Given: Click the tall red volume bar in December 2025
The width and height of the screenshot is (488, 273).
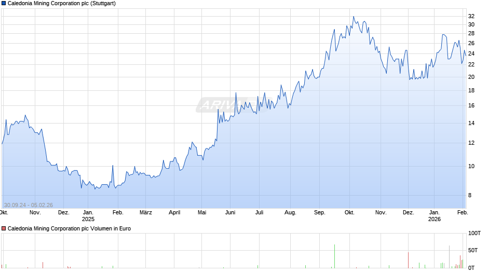Looking at the screenshot, I should tap(409, 260).
